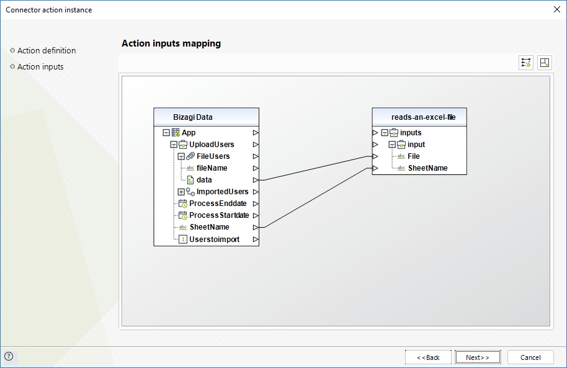Collapse the inputs node

pos(385,133)
